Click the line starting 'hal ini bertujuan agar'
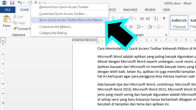Image resolution: width=196 pixels, height=110 pixels. click(x=147, y=76)
